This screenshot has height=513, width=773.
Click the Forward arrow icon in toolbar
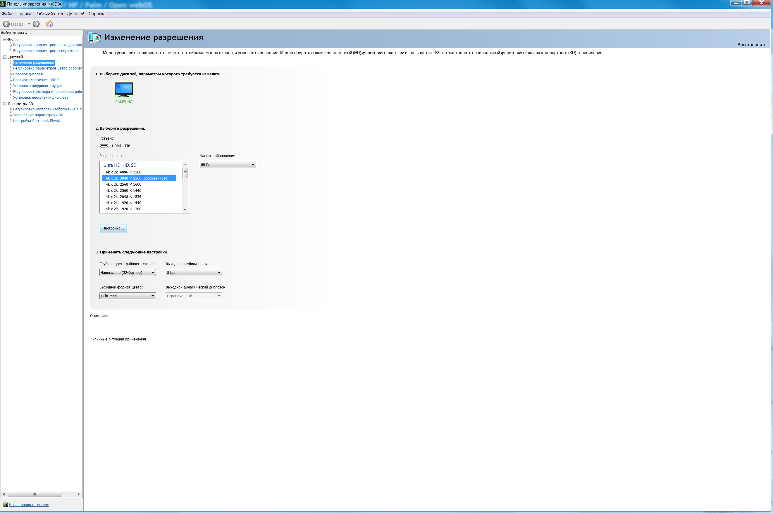click(x=36, y=24)
